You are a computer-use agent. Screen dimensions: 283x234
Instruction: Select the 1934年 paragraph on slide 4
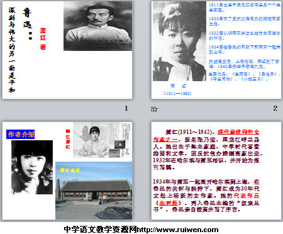click(x=206, y=196)
